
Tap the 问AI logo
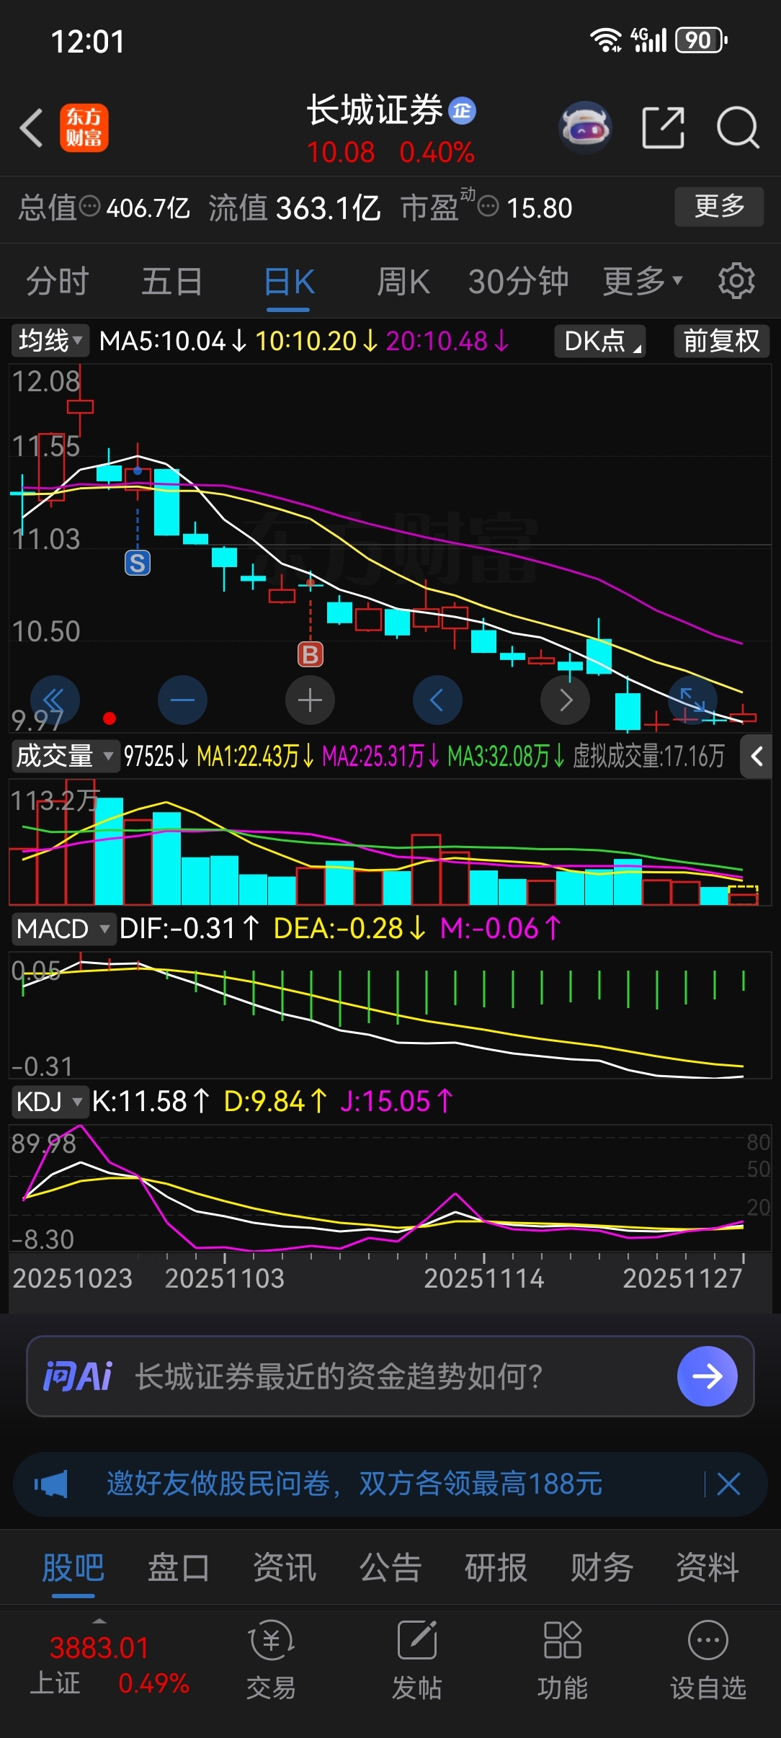click(x=78, y=1376)
